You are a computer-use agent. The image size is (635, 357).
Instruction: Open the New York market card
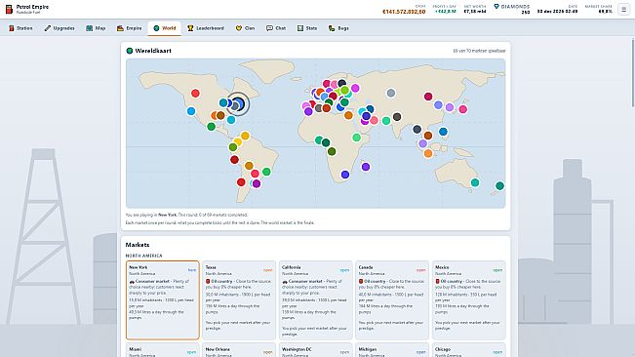[x=162, y=299]
